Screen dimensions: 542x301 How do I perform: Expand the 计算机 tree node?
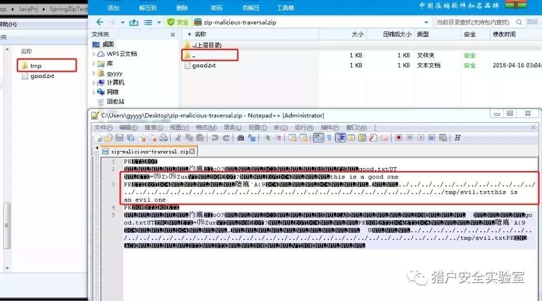[x=94, y=83]
